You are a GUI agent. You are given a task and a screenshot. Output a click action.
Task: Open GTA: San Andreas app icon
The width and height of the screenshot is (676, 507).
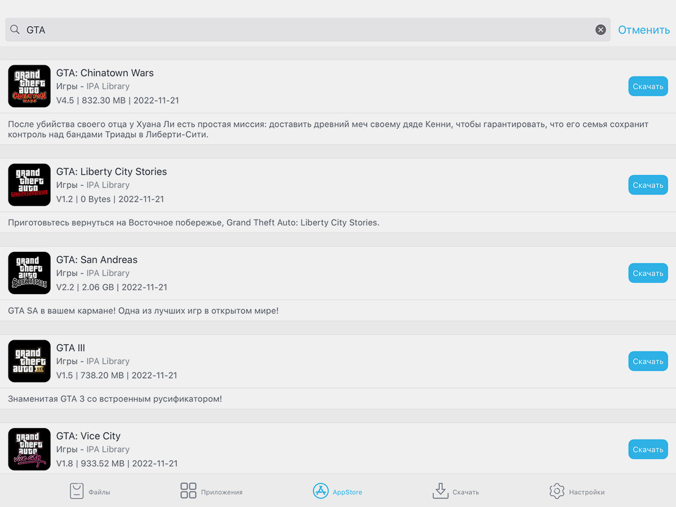click(29, 273)
